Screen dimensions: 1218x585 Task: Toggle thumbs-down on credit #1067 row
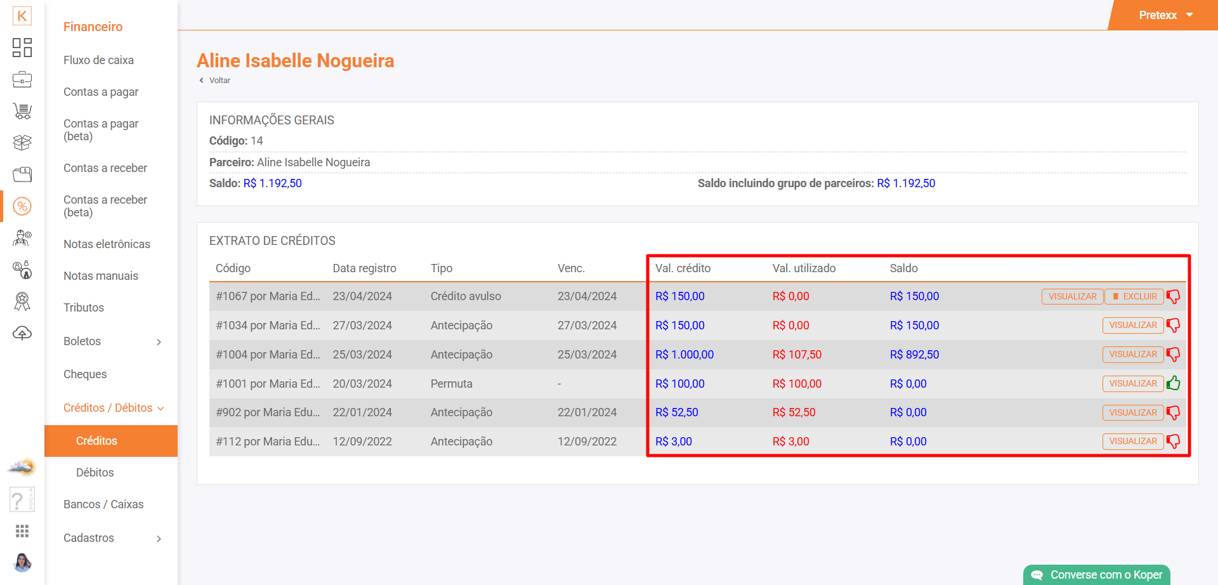[x=1173, y=296]
